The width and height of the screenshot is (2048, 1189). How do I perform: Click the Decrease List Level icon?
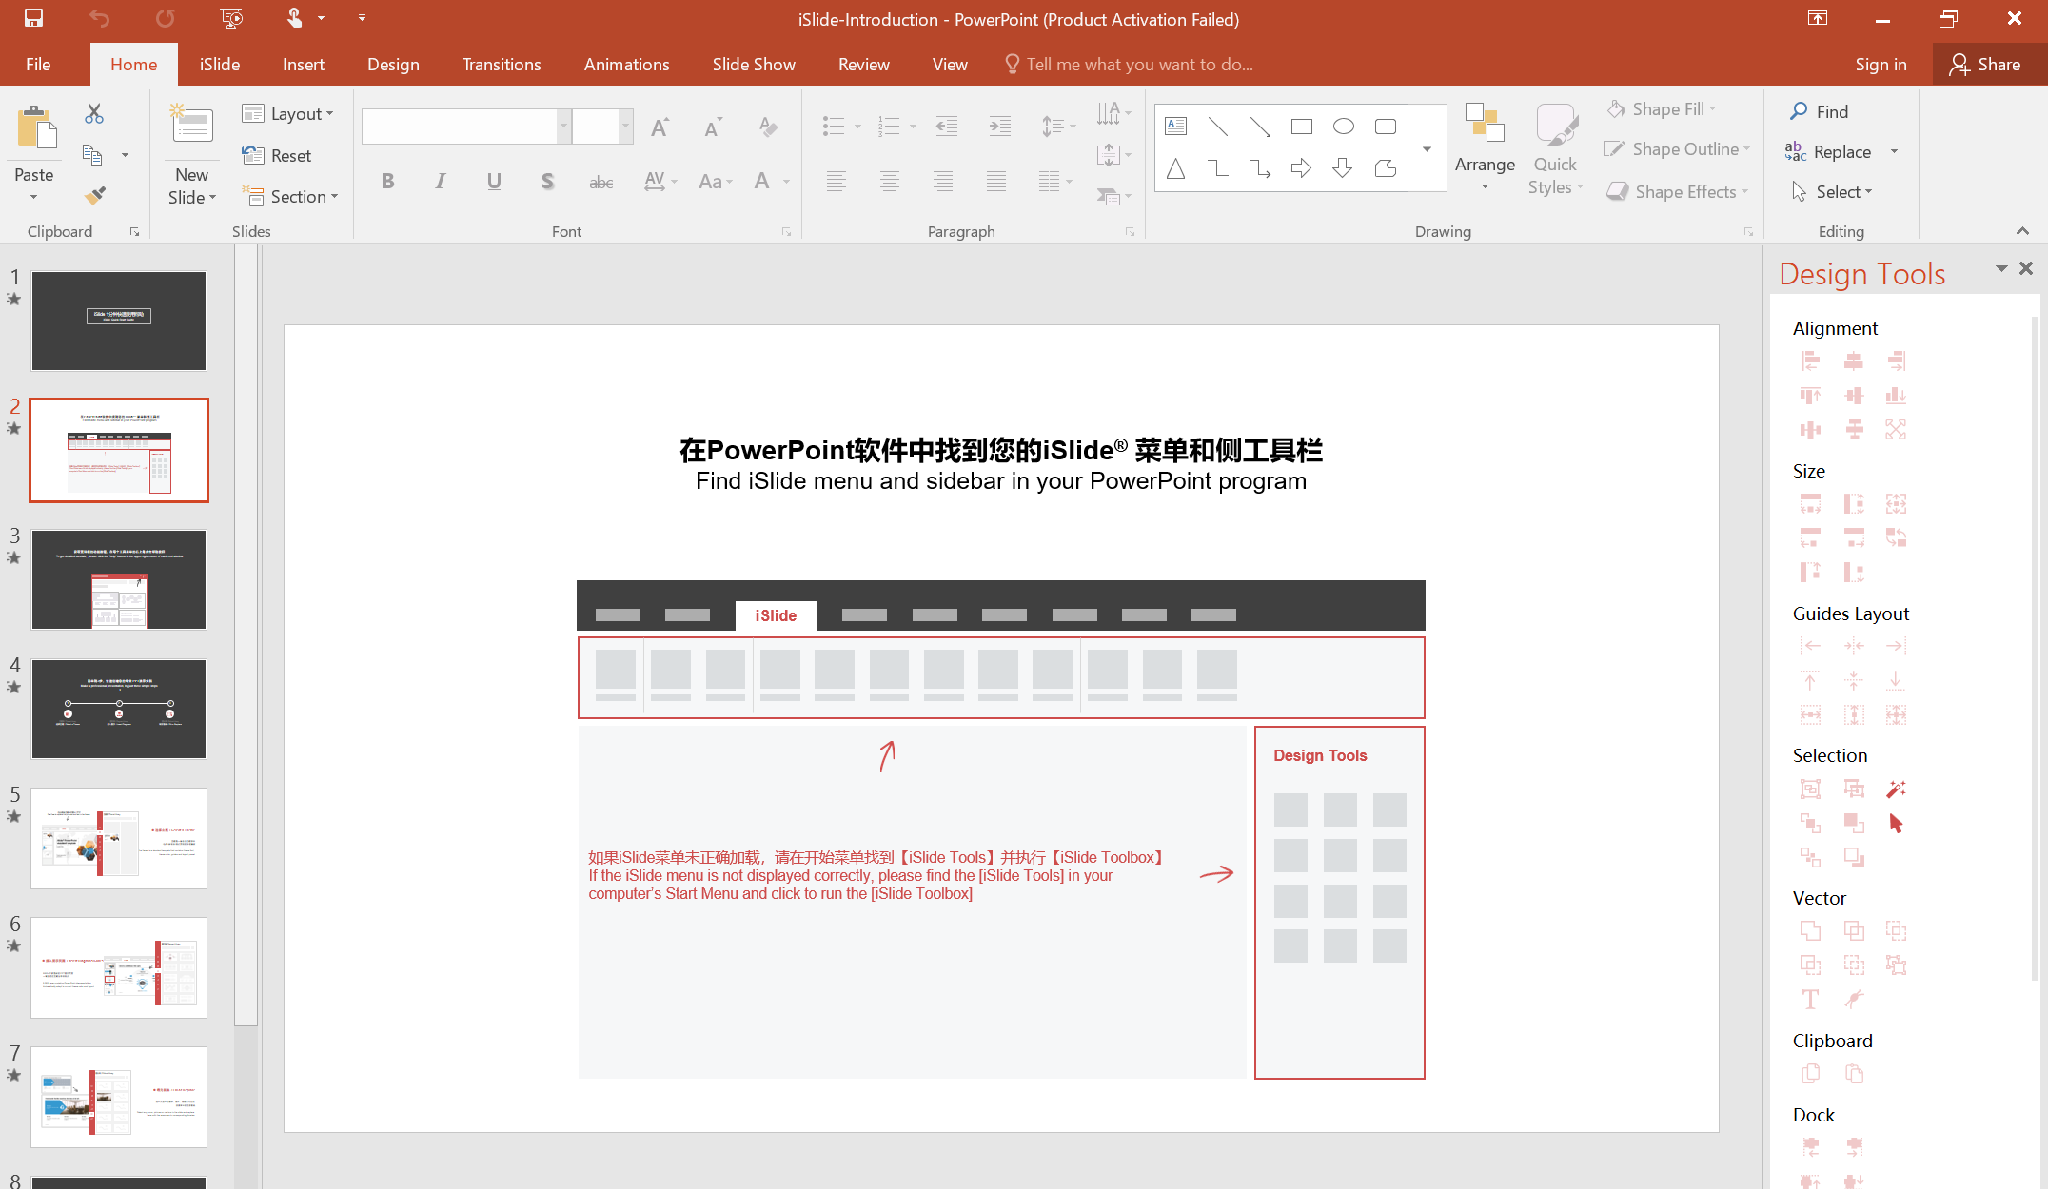click(x=946, y=127)
